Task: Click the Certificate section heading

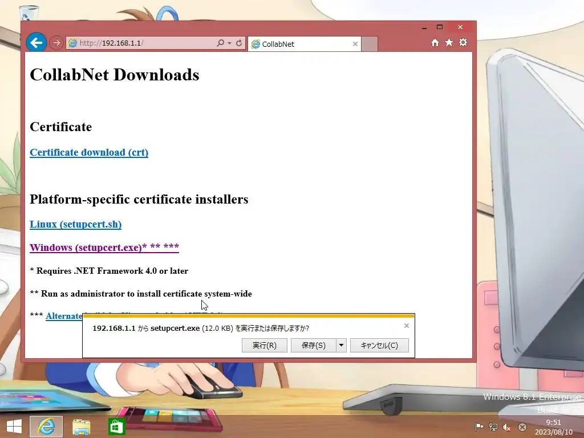Action: click(60, 127)
